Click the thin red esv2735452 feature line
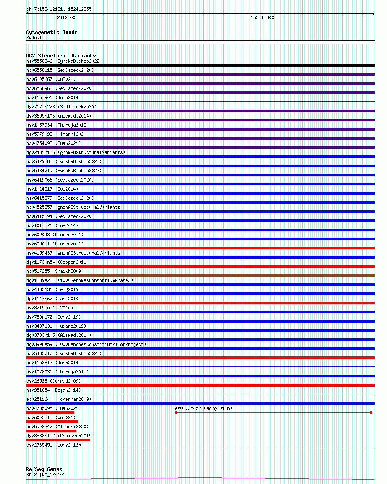 274,413
